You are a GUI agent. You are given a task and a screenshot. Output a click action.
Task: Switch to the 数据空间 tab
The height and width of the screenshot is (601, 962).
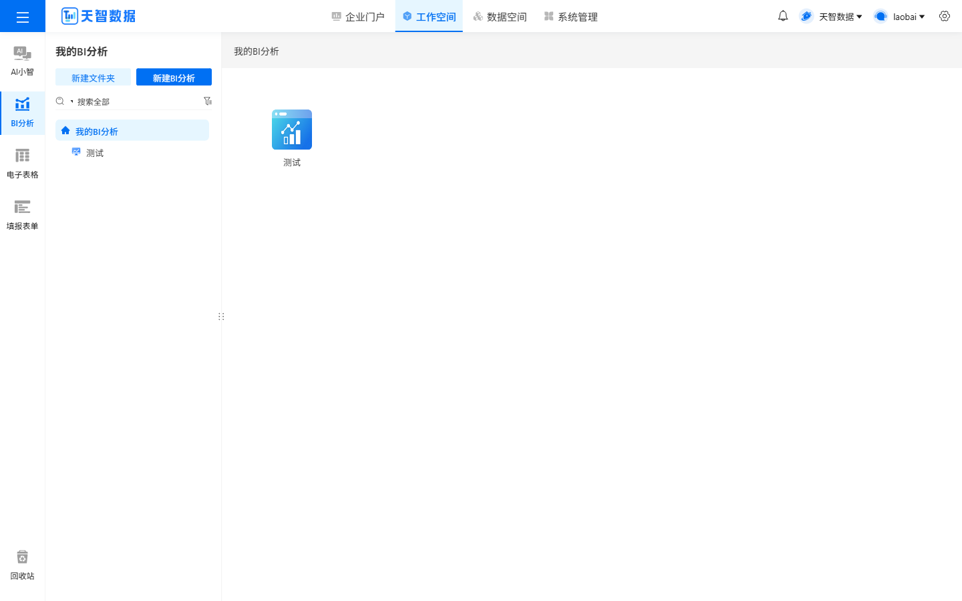tap(500, 17)
